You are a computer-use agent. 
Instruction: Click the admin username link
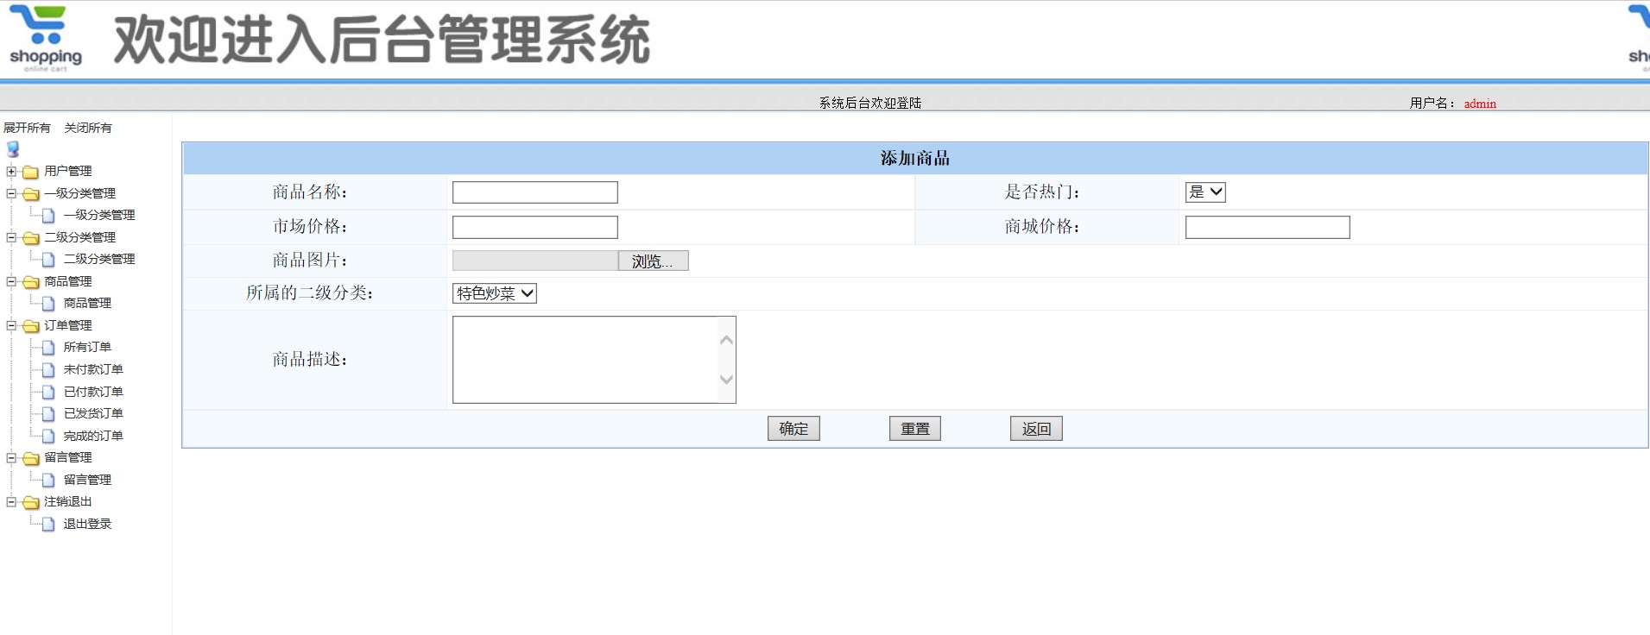tap(1480, 104)
